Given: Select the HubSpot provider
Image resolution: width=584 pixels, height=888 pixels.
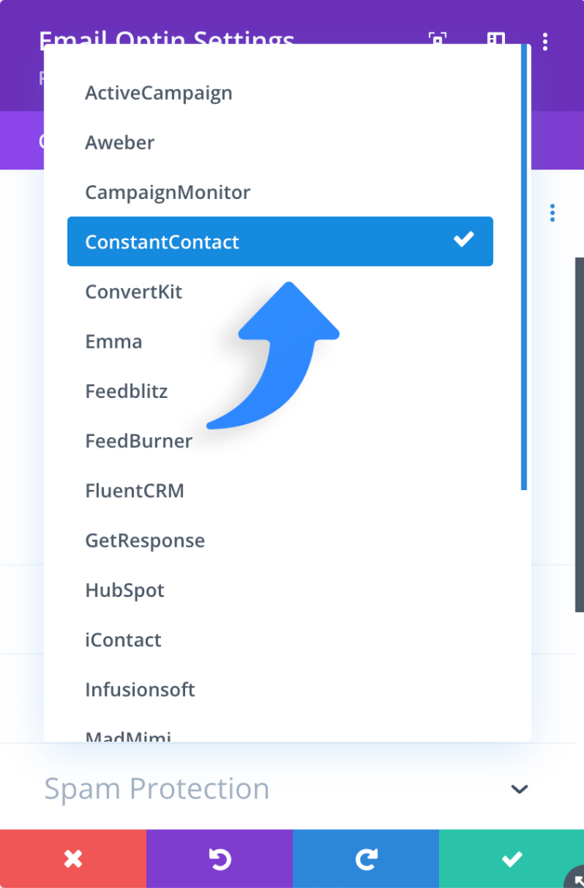Looking at the screenshot, I should click(x=125, y=590).
